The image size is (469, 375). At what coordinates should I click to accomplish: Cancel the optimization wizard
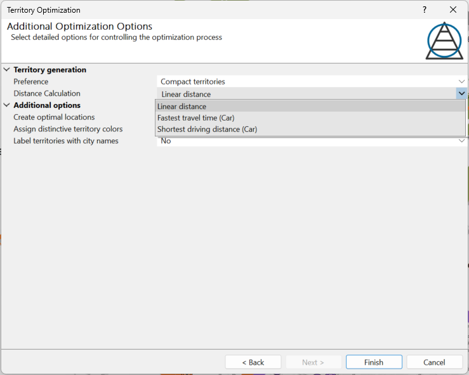(434, 362)
